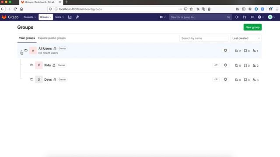
Task: Open the Devs group link
Action: click(x=48, y=79)
